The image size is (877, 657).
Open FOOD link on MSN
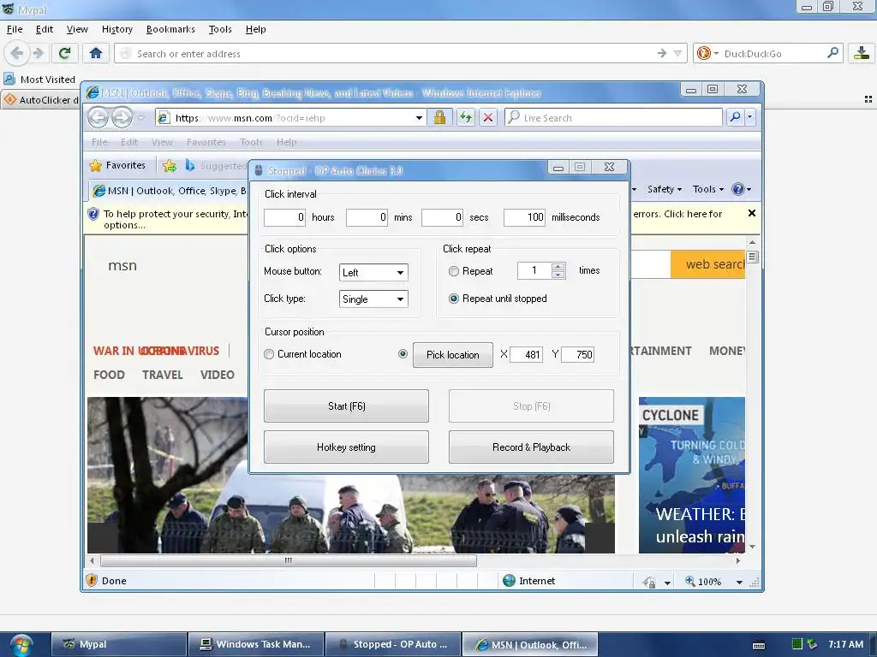coord(109,375)
